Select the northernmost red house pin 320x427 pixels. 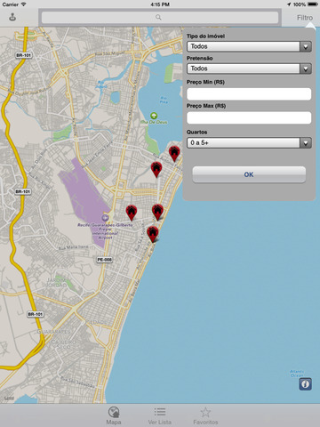[174, 154]
